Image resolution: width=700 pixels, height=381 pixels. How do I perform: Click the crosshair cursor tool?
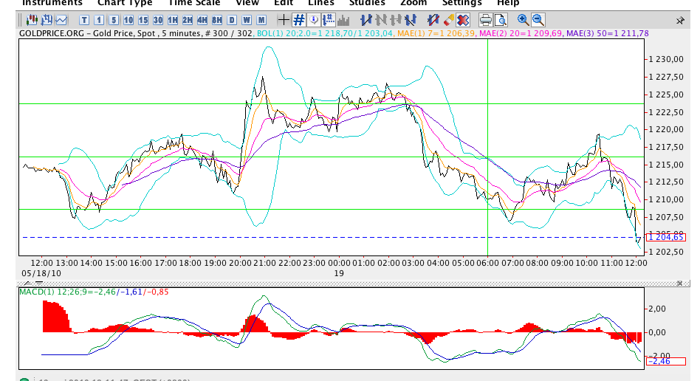pyautogui.click(x=283, y=20)
